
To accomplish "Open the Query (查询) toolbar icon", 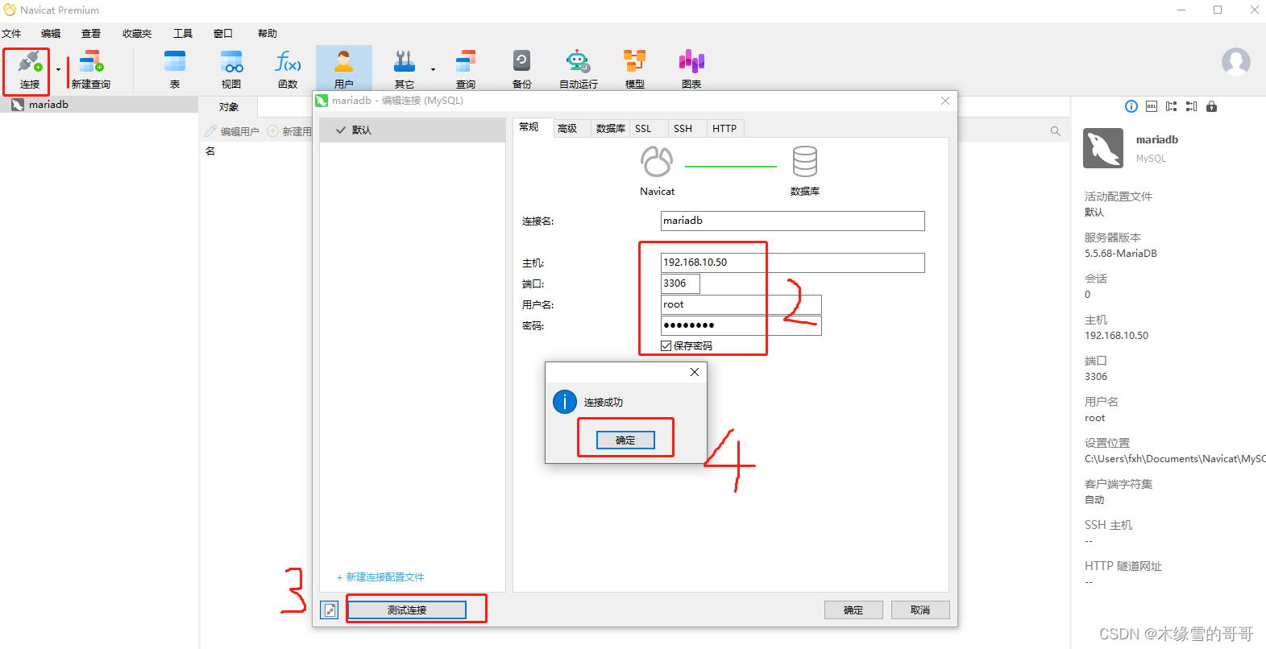I will coord(466,70).
